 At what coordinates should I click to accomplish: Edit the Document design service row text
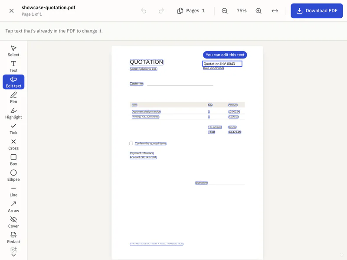[146, 112]
